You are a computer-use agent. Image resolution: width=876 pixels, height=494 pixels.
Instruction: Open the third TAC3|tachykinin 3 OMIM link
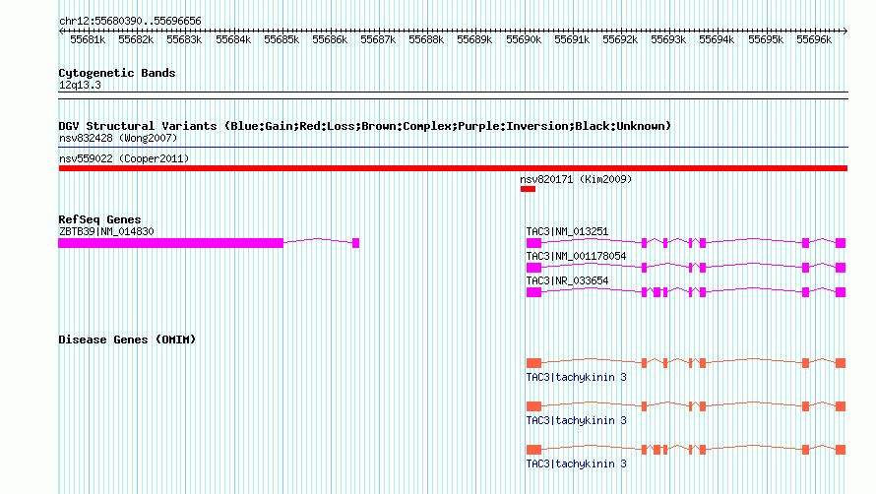coord(576,463)
